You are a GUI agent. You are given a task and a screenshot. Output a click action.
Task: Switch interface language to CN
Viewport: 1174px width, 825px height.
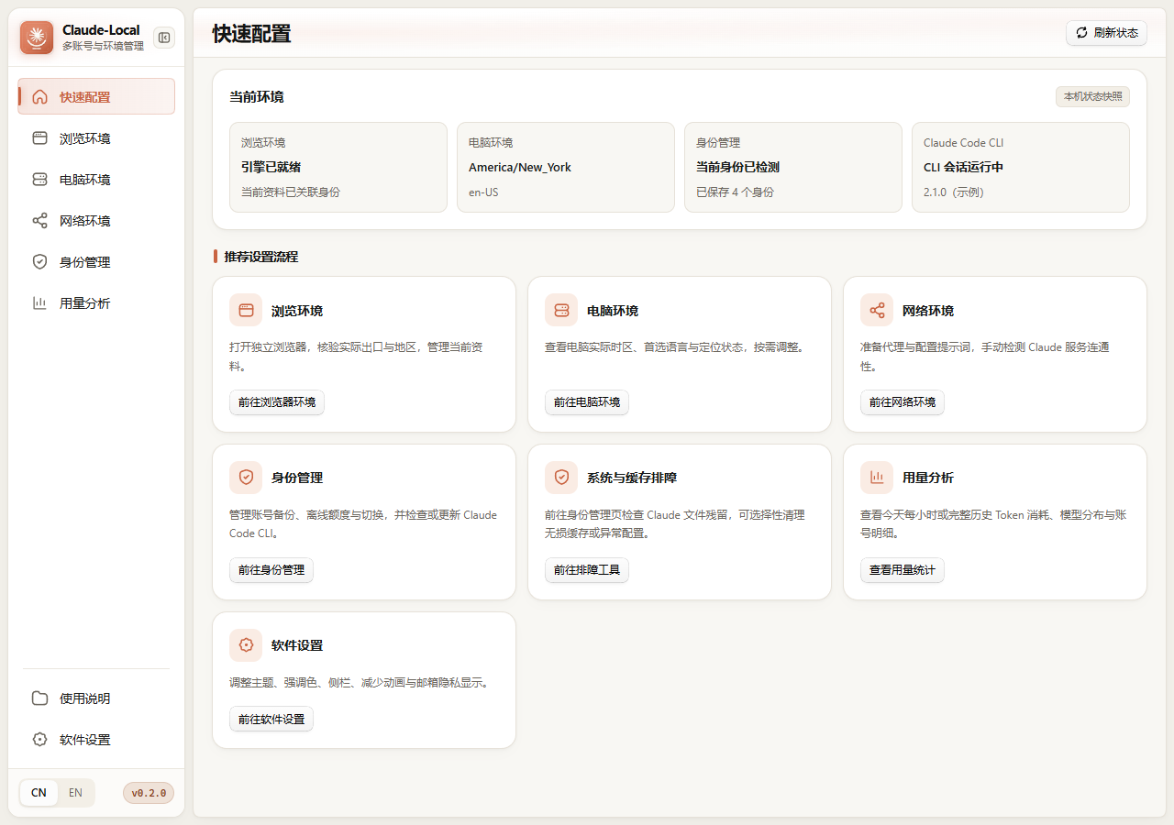click(39, 793)
